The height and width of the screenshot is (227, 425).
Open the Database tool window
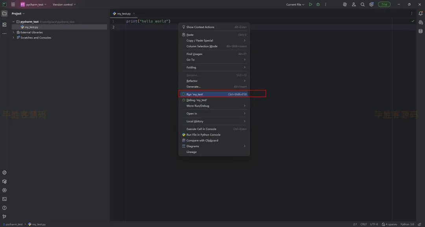point(420,31)
